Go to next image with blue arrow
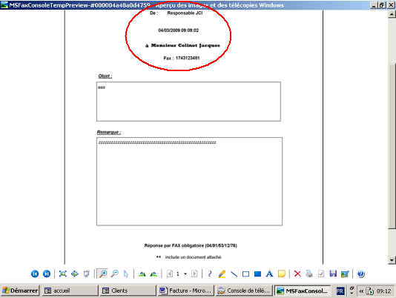Viewport: 396px width, 298px height. 47,274
